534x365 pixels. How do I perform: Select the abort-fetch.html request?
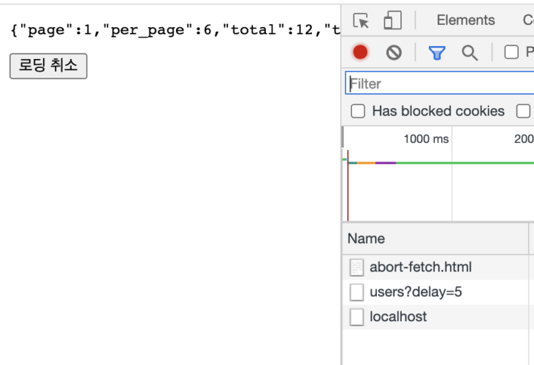[x=420, y=267]
